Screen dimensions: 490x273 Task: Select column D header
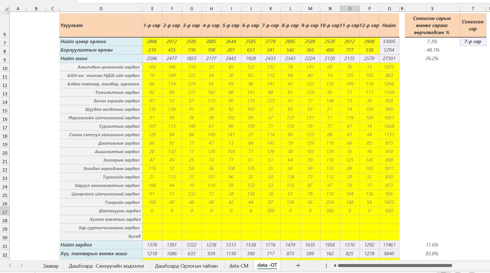coord(101,9)
